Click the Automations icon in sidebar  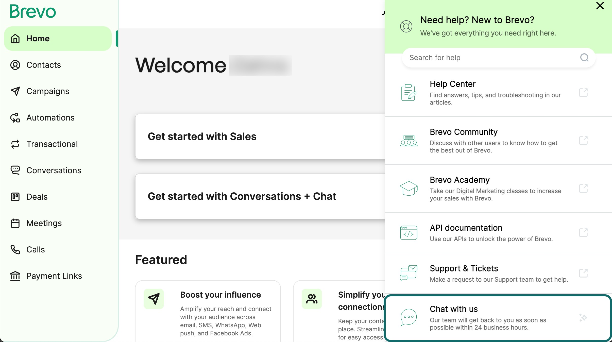pos(15,118)
